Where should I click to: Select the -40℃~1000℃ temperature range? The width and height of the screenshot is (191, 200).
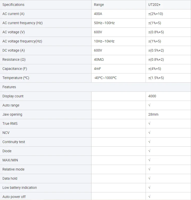(105, 78)
